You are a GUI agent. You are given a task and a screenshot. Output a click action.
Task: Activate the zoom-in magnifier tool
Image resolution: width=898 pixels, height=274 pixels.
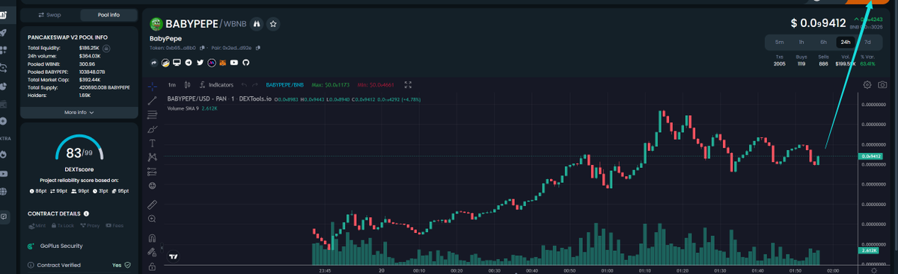point(152,218)
